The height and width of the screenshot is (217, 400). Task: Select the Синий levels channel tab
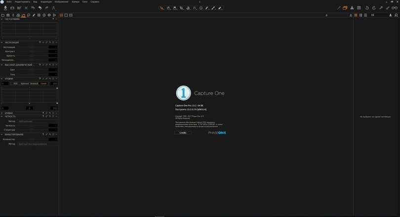(x=43, y=83)
